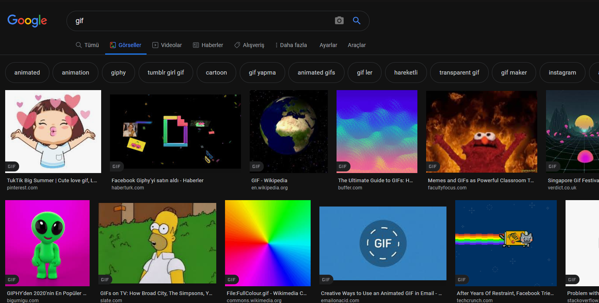The width and height of the screenshot is (599, 303).
Task: Filter by the animation chip
Action: point(75,73)
